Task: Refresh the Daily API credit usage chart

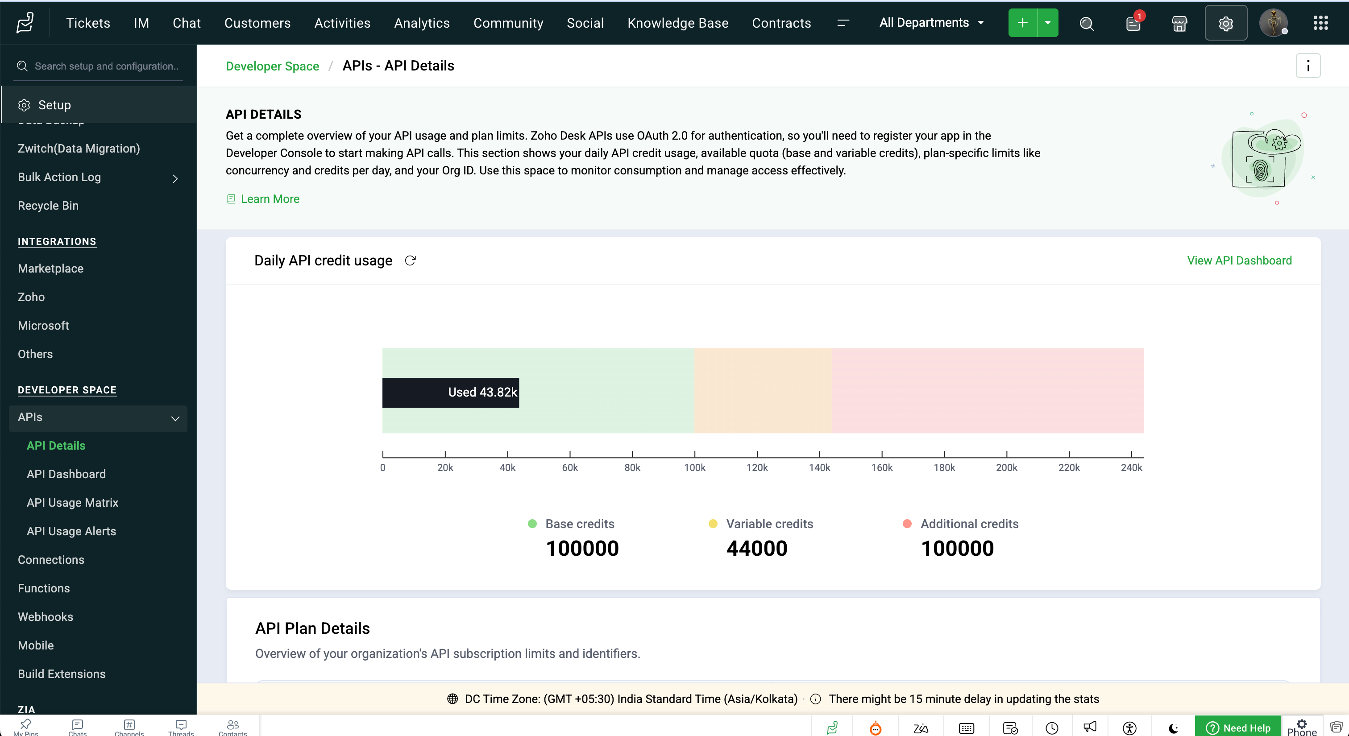Action: 410,260
